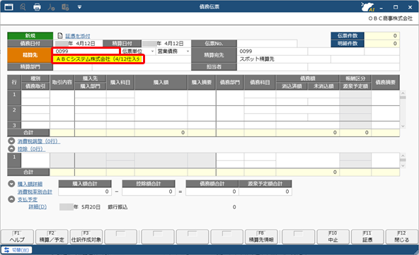
Task: Click the スポット精算先 text
Action: (257, 59)
